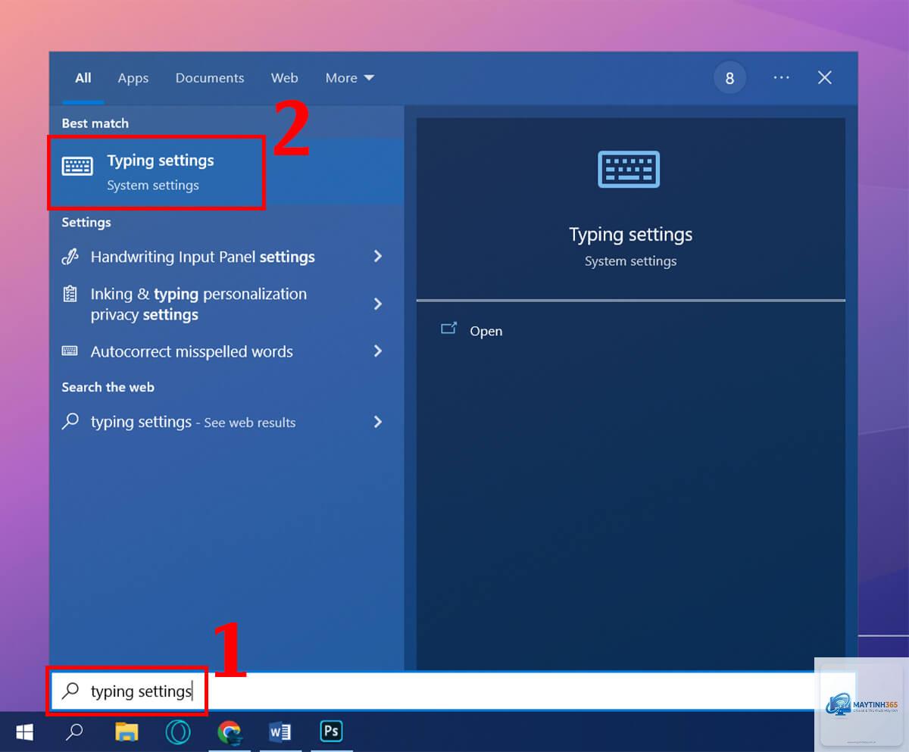Switch to the Documents search tab

(x=210, y=78)
